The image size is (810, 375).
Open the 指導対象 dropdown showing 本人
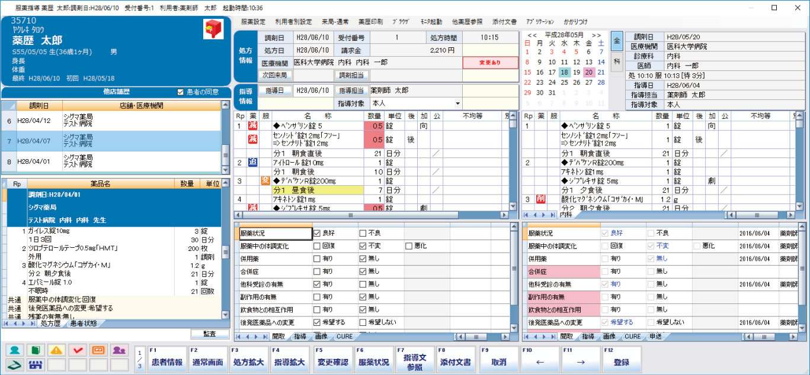[457, 104]
